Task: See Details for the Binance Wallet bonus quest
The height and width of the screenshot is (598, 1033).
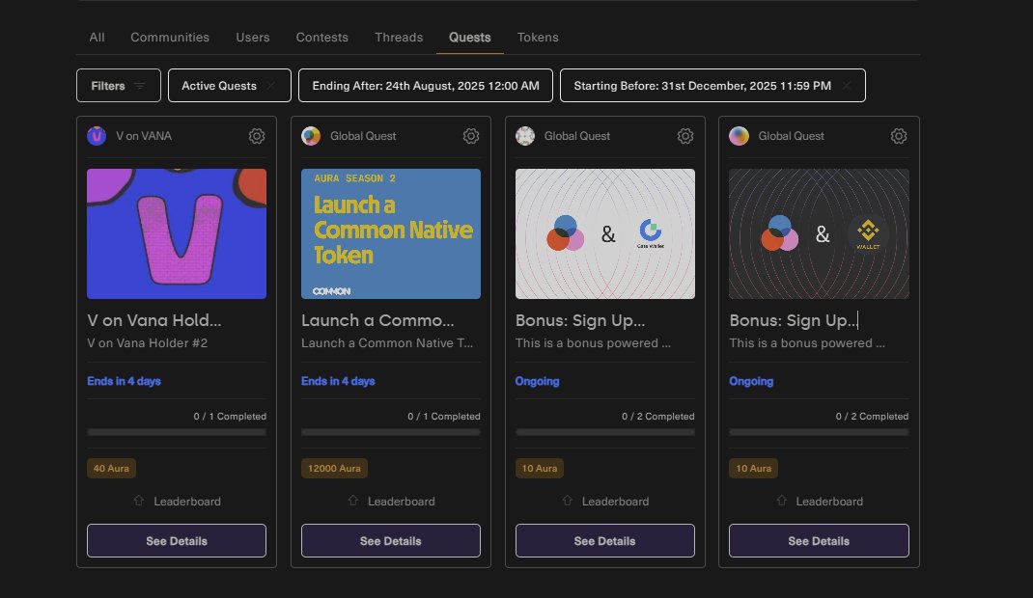Action: coord(819,541)
